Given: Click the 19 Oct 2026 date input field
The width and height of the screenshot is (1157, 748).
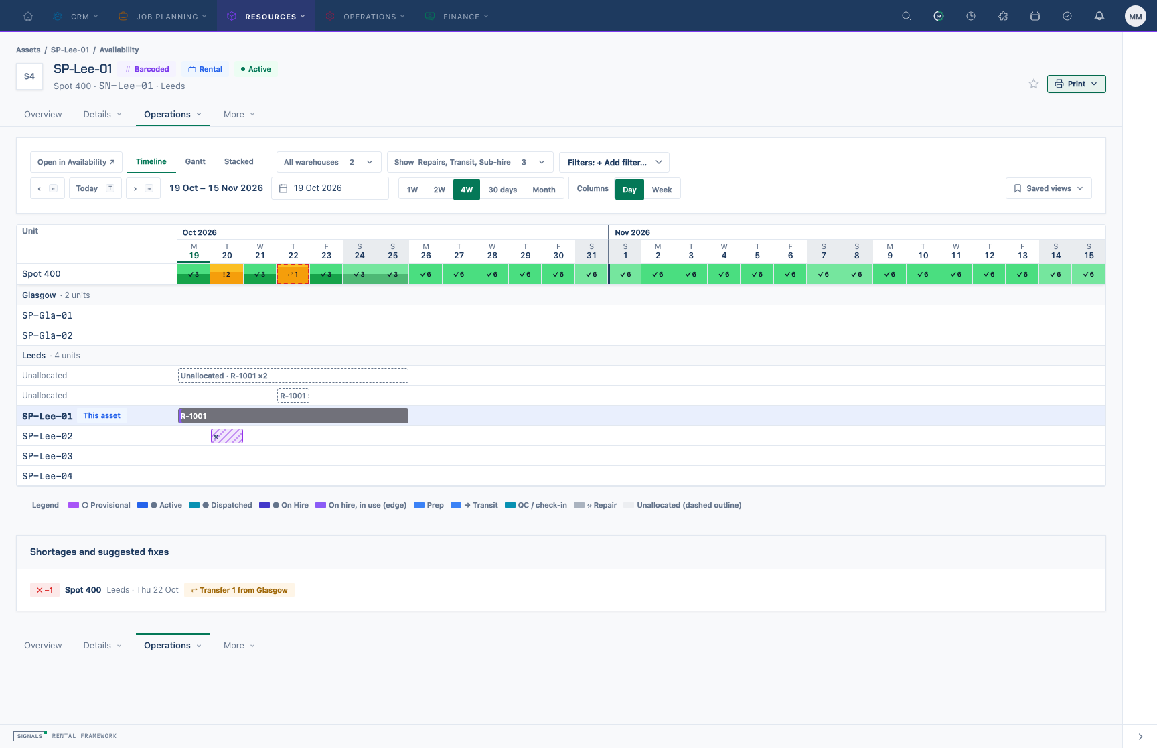Looking at the screenshot, I should tap(330, 188).
